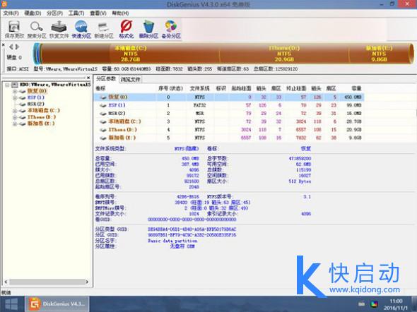Select the IThome(D:) segment on disk bar
The height and width of the screenshot is (312, 417).
tap(284, 54)
